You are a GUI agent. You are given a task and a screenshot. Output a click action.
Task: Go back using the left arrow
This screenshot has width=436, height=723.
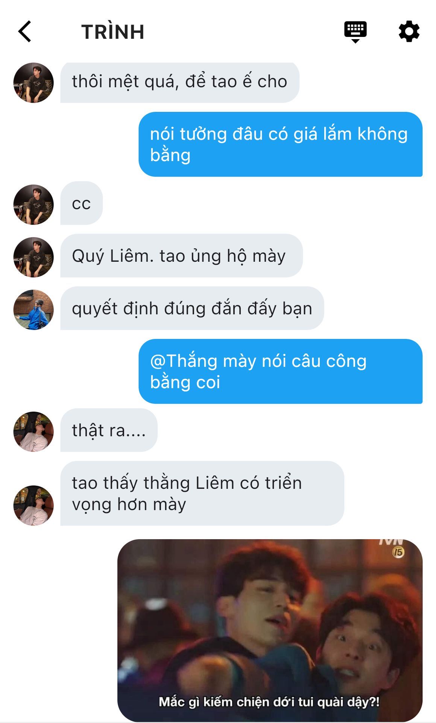tap(25, 31)
